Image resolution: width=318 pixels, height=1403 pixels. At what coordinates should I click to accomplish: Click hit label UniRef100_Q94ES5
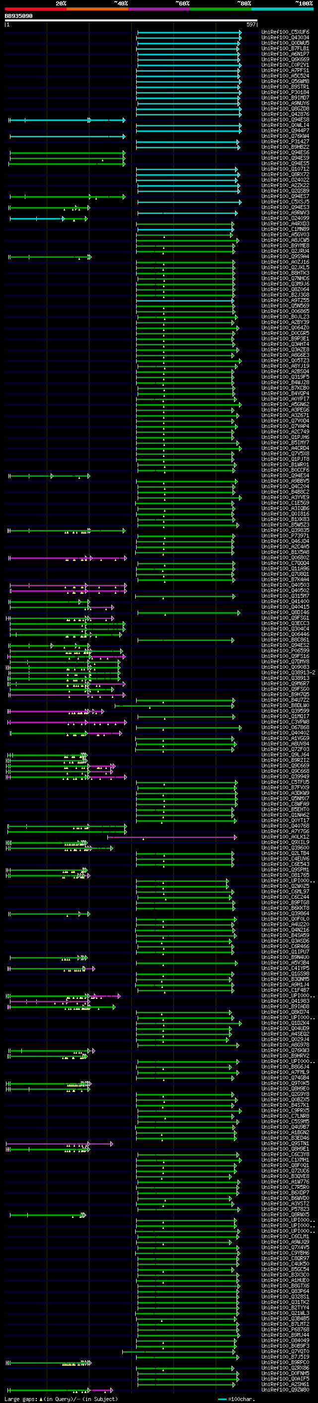coord(285,163)
